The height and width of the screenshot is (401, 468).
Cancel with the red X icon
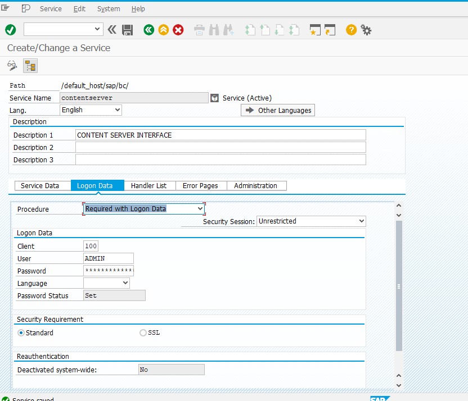pyautogui.click(x=178, y=30)
